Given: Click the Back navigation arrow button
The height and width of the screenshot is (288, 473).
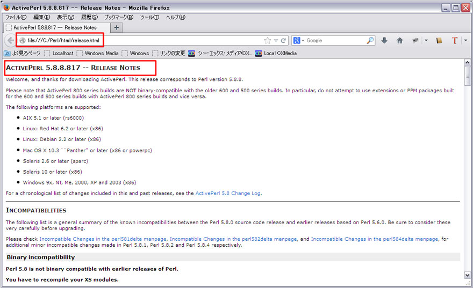Looking at the screenshot, I should point(11,40).
